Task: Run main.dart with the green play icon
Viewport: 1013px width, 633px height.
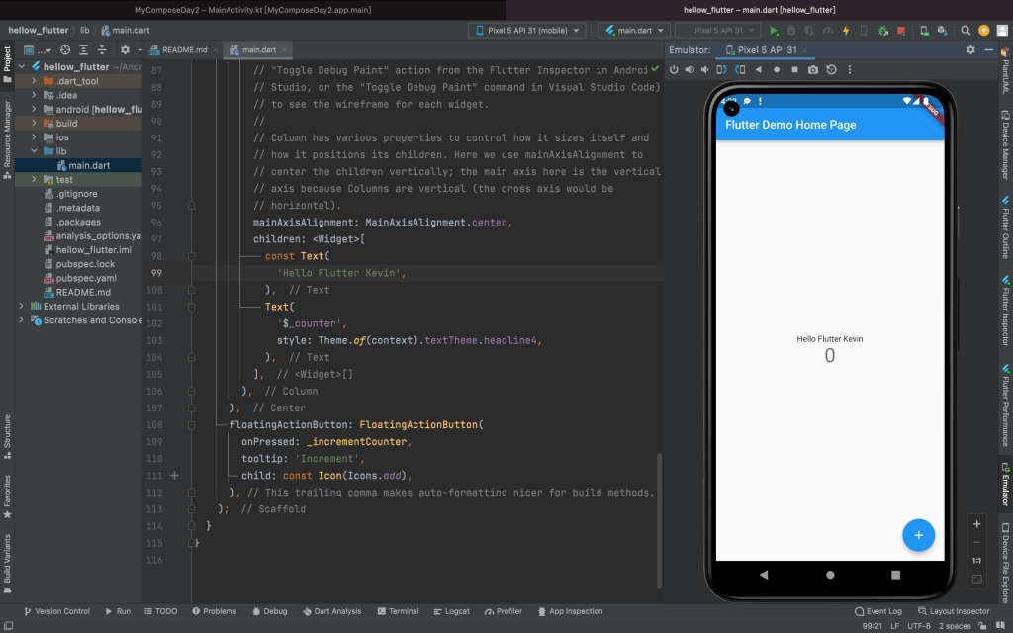Action: pyautogui.click(x=774, y=31)
